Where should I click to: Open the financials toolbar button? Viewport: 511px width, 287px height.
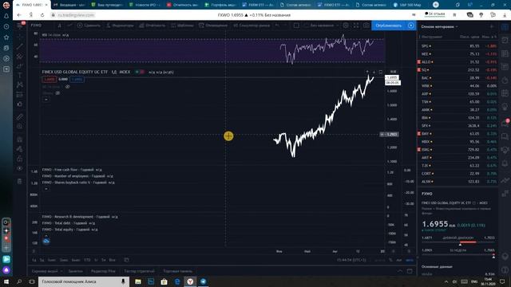tap(153, 26)
